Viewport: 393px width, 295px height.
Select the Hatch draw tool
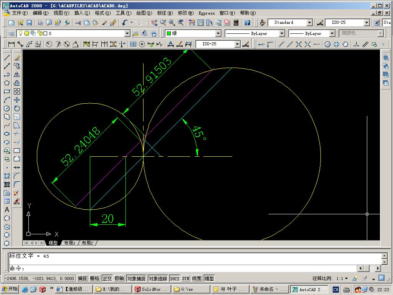[7, 176]
